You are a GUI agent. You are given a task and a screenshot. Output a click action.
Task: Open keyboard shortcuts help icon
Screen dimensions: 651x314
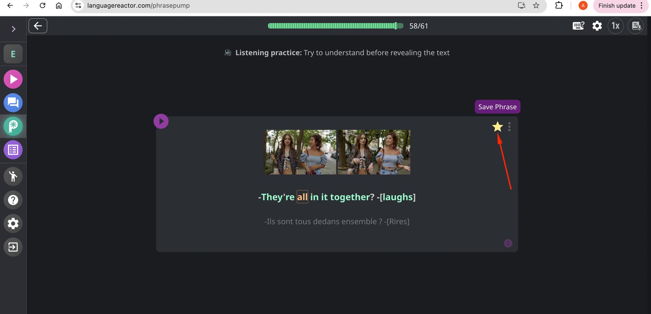click(x=578, y=26)
